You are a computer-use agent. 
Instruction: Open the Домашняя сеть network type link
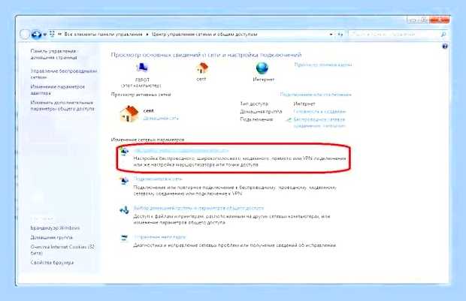(161, 118)
